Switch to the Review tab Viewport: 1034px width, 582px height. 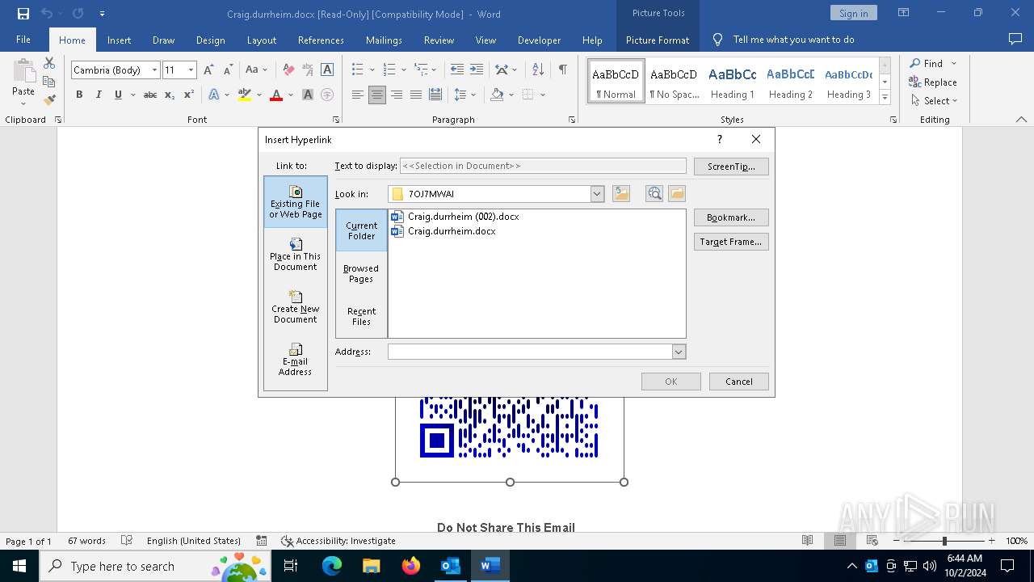point(439,40)
